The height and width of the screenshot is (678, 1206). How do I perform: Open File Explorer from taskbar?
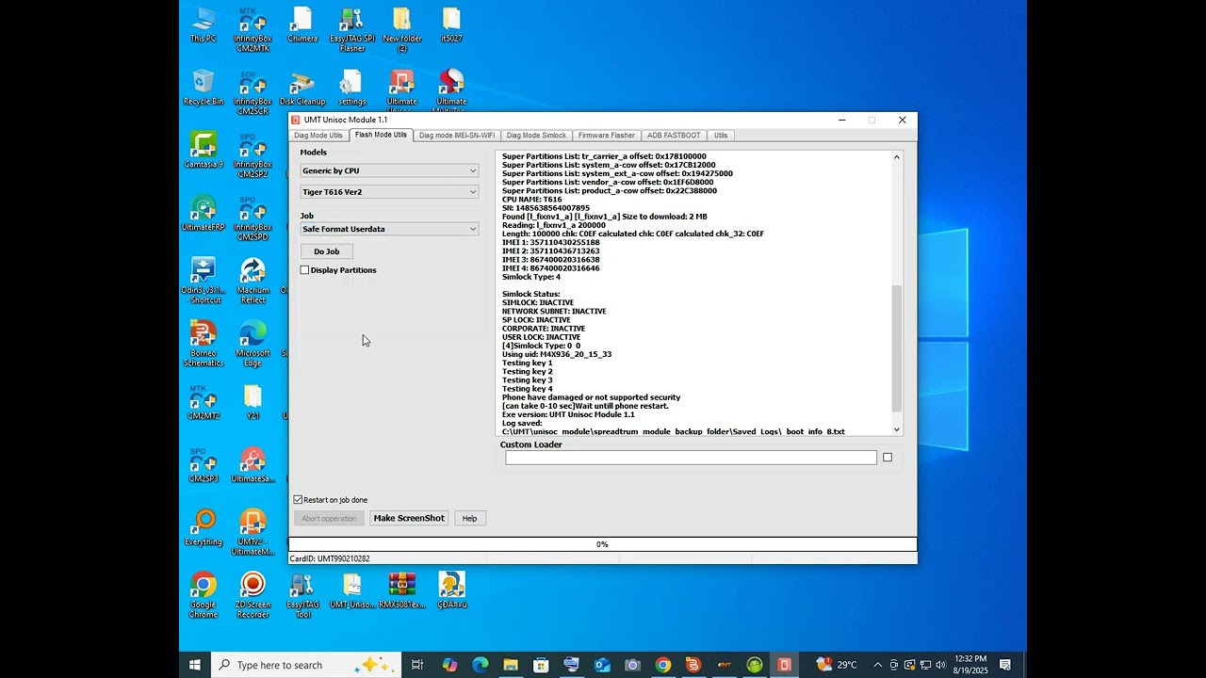point(511,665)
